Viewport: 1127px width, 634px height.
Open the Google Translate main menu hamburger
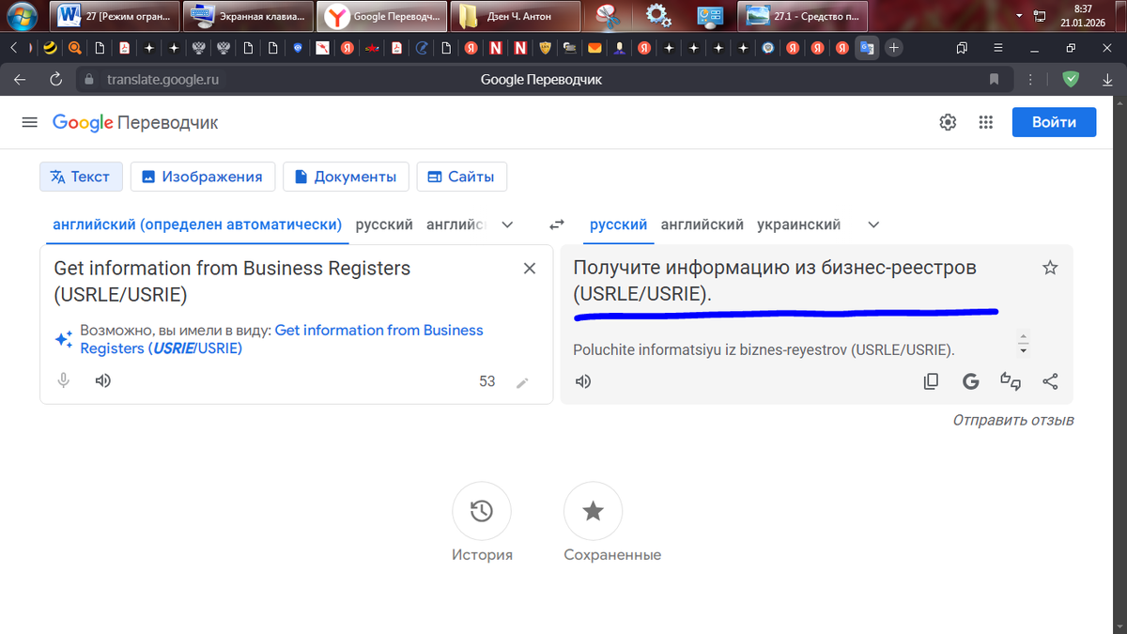pos(29,122)
